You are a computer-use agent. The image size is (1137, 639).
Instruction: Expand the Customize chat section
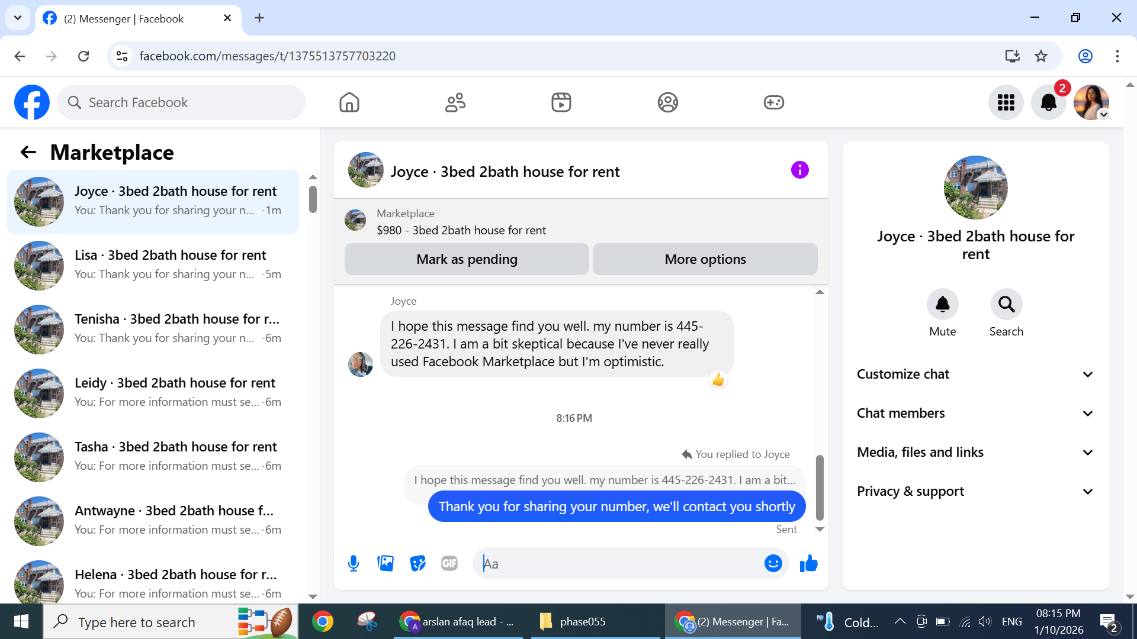(x=975, y=374)
